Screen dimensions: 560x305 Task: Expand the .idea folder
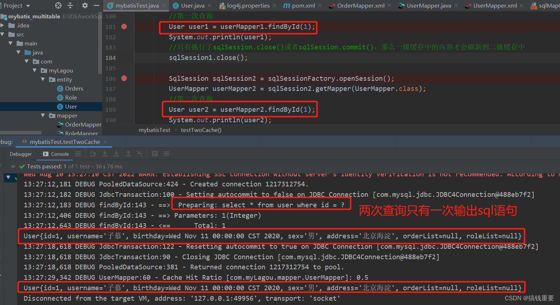[x=3, y=25]
